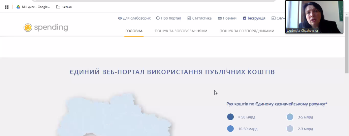349x136 pixels.
Task: Click the Мій диск – Google bookmark text
Action: pyautogui.click(x=36, y=7)
